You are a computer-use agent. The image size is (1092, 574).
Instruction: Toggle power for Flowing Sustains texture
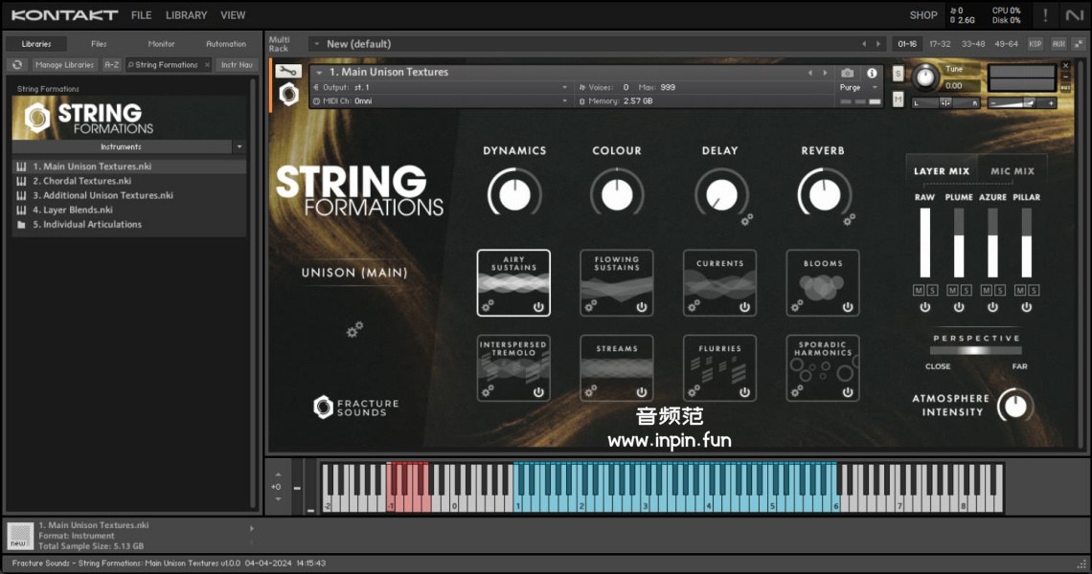click(x=641, y=307)
